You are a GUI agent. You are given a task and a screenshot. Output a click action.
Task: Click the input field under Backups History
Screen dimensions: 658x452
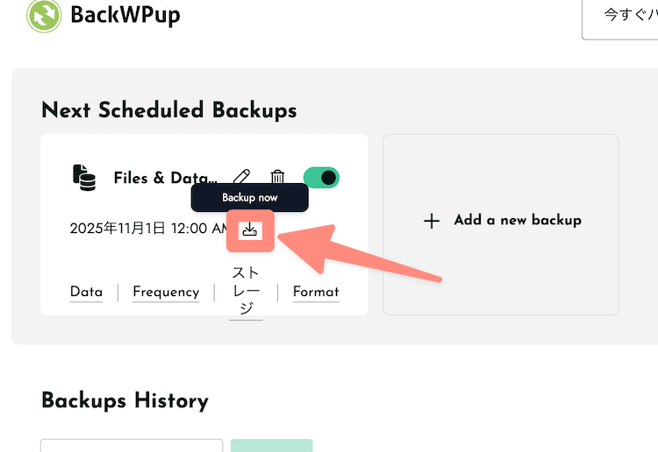(x=132, y=445)
